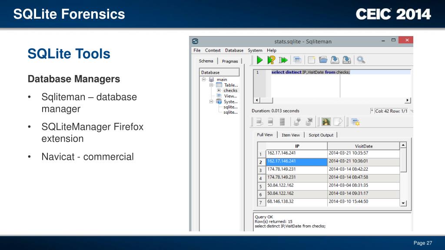Rollback data changes icon
This screenshot has width=445, height=250.
click(x=309, y=122)
